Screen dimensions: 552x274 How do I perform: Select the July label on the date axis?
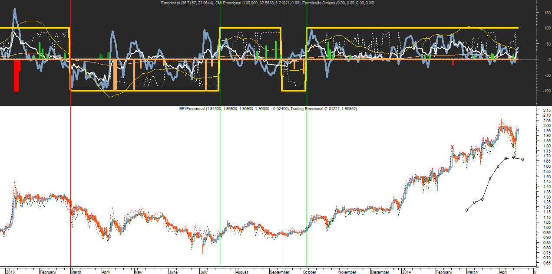tap(204, 272)
